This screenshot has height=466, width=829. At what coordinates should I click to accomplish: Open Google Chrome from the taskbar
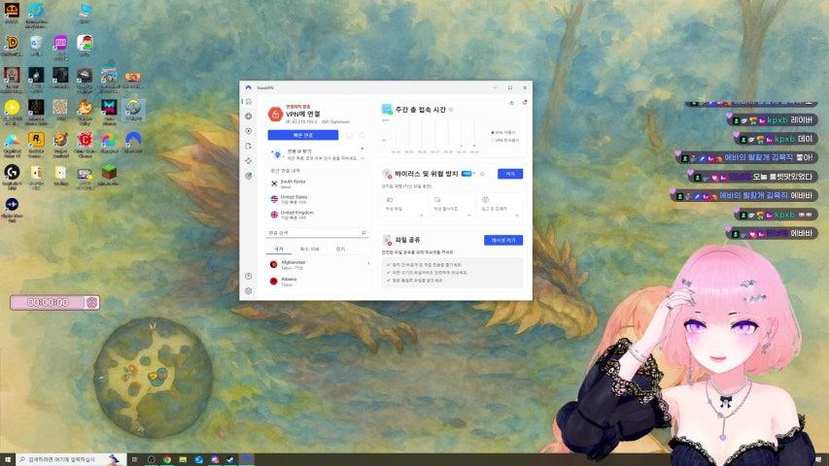(x=167, y=459)
